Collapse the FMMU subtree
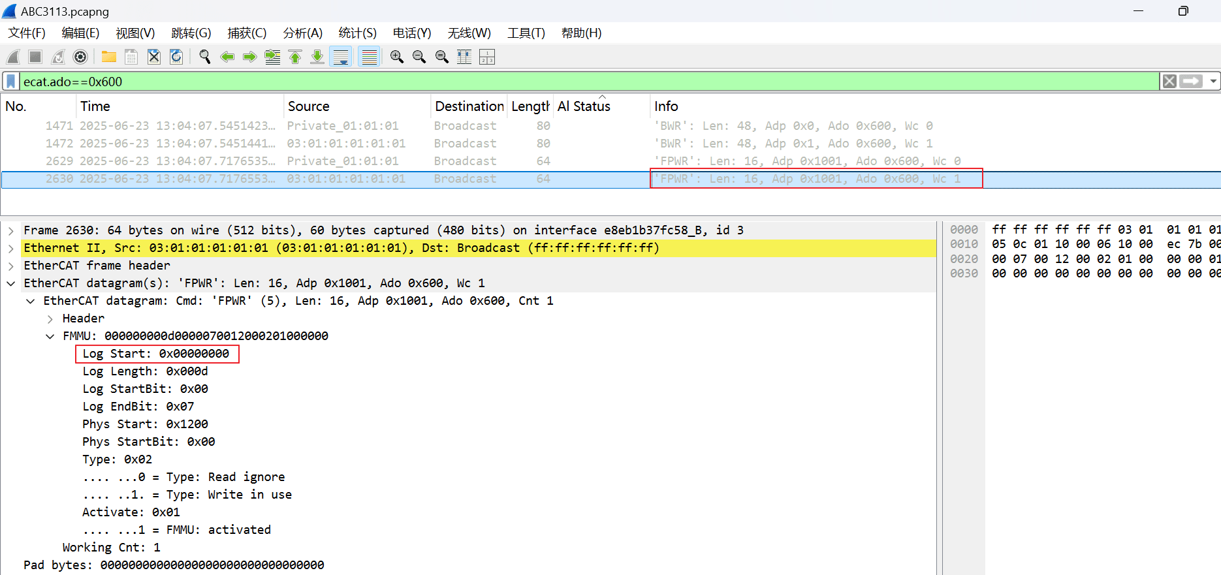The width and height of the screenshot is (1221, 575). tap(50, 336)
